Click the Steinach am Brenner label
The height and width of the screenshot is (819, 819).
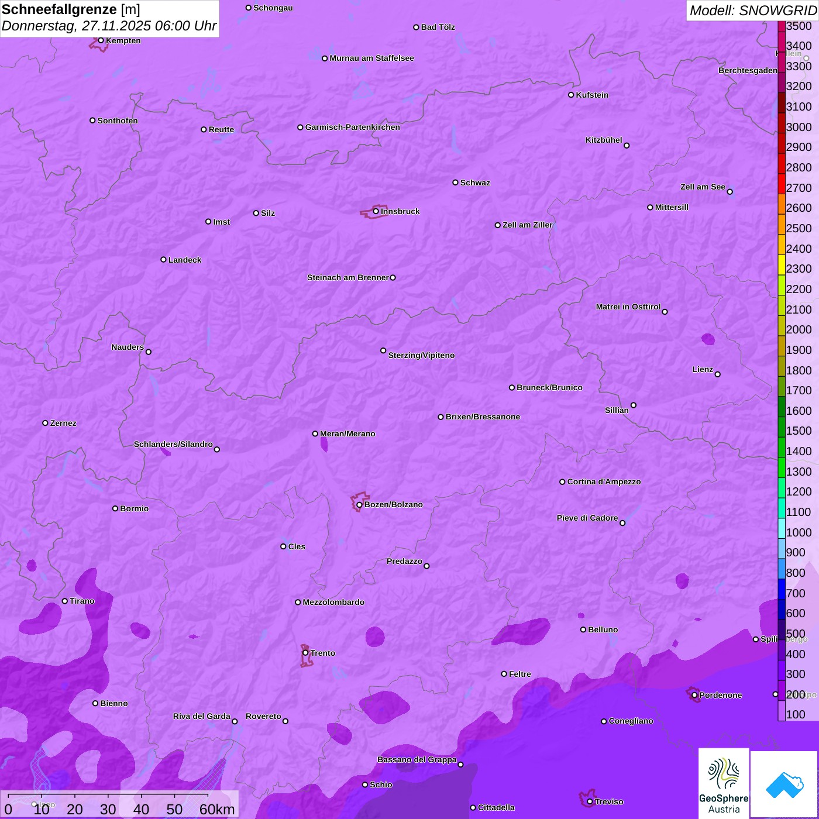(x=347, y=277)
